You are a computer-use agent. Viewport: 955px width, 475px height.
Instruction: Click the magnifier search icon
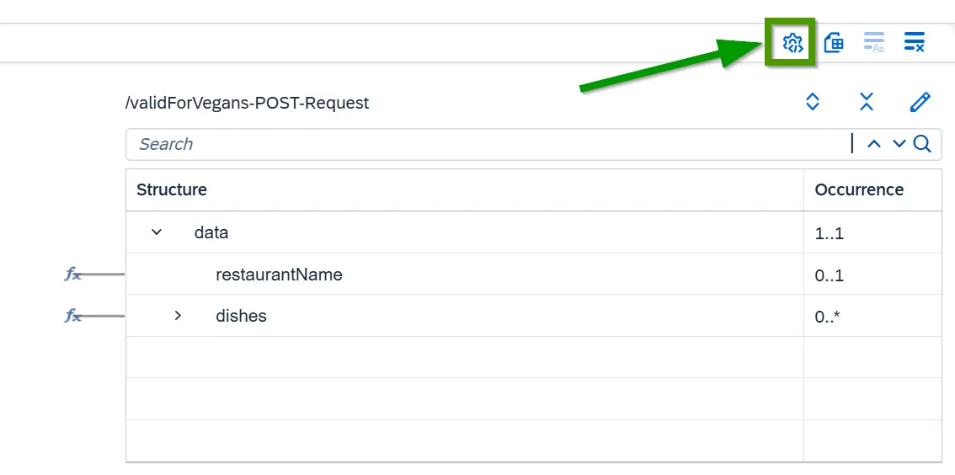(x=923, y=144)
